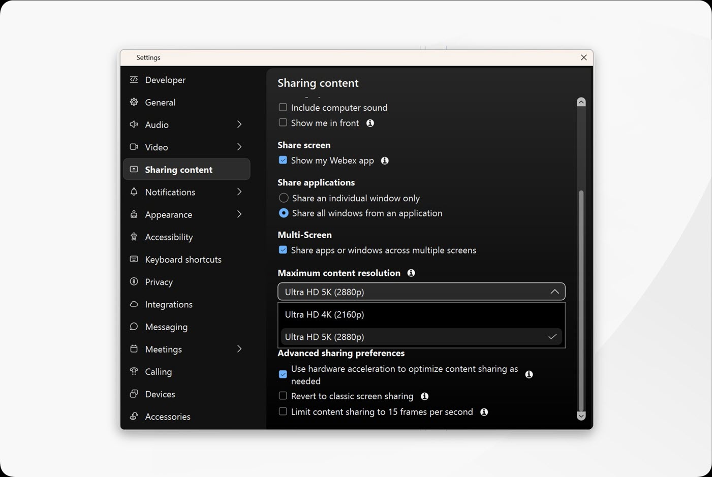
Task: Uncheck Show my Webex app
Action: tap(283, 160)
